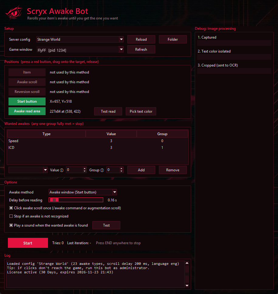Click '3. Cropped (sent to OCR)' label
This screenshot has width=278, height=294.
[x=218, y=65]
